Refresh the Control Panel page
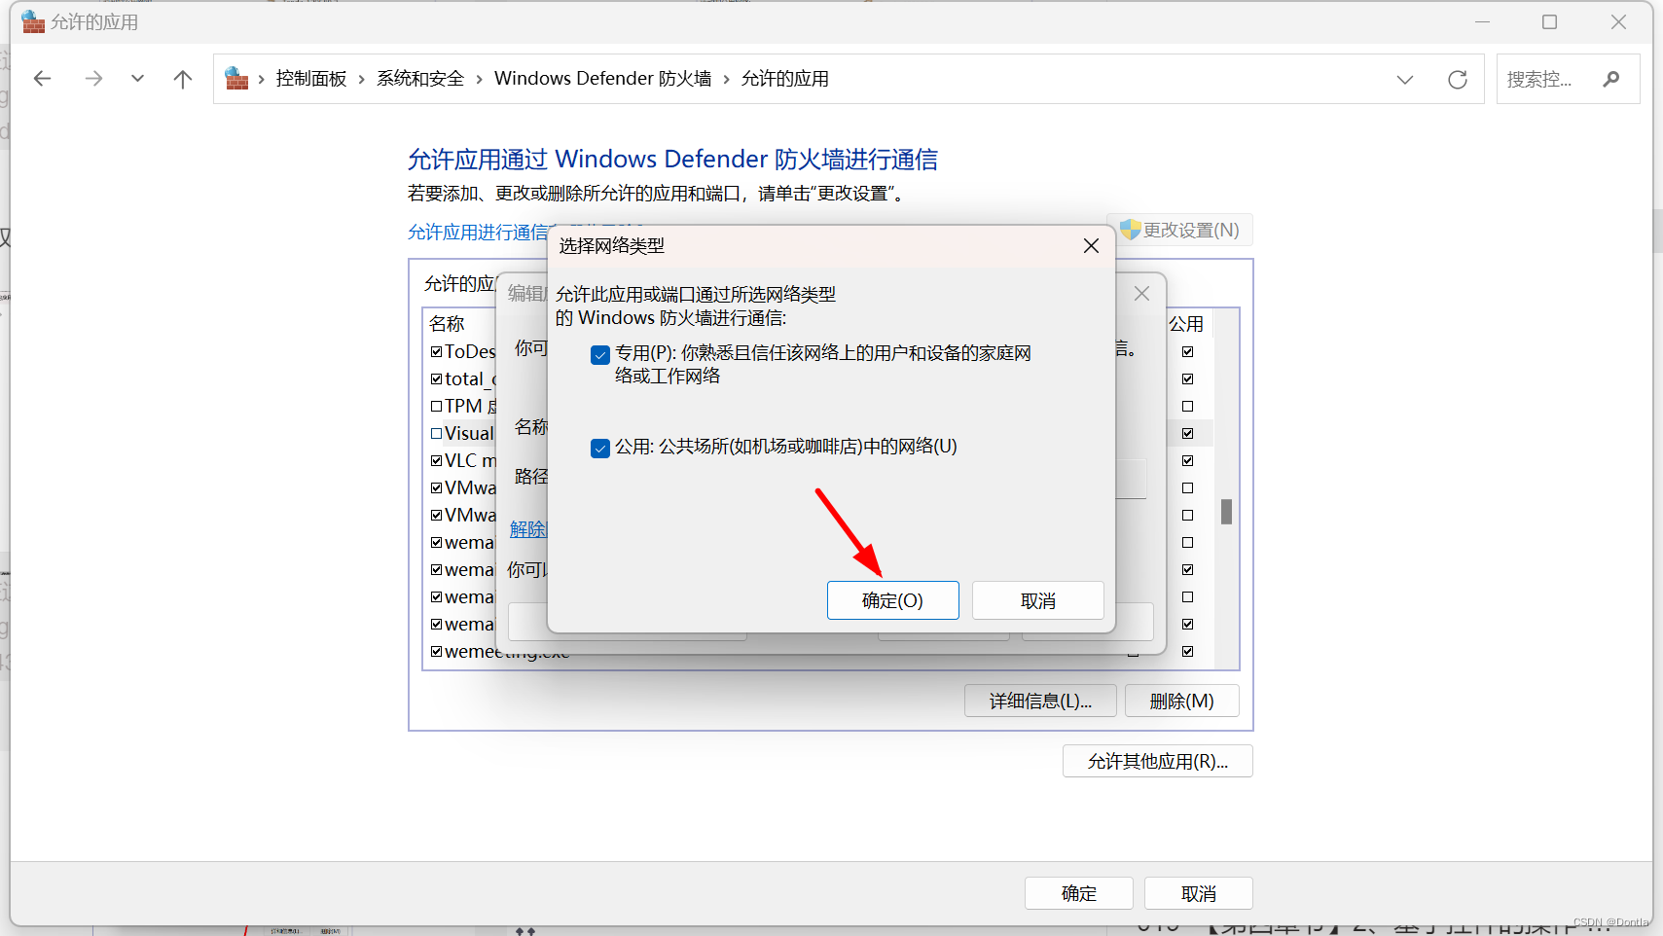Image resolution: width=1663 pixels, height=936 pixels. click(x=1457, y=80)
